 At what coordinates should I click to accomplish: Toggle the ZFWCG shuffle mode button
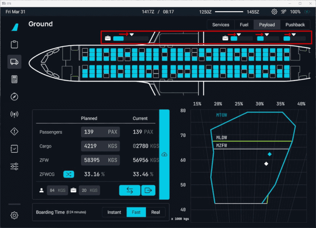[x=68, y=174]
